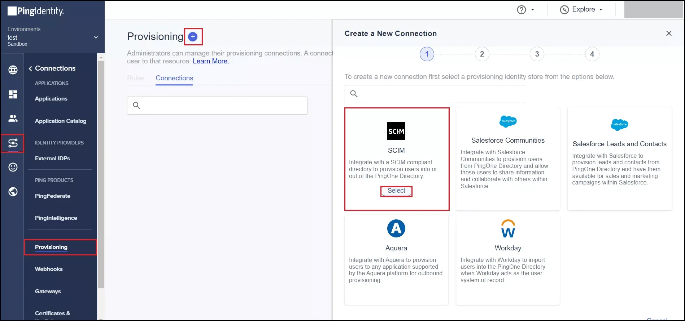
Task: Click step 4 in the wizard
Action: [592, 54]
